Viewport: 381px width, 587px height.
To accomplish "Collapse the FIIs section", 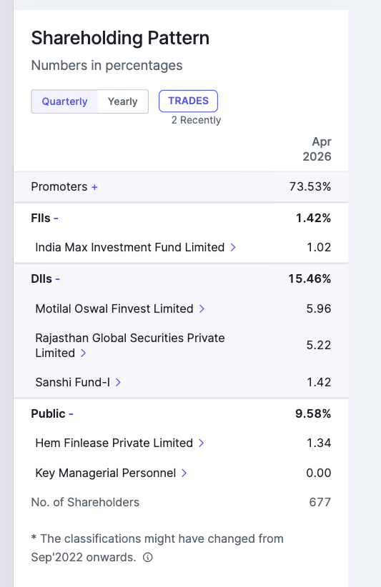I will pos(44,219).
